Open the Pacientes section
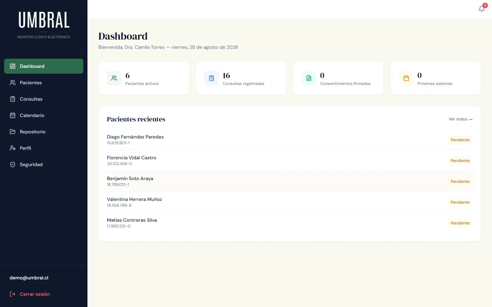Image resolution: width=492 pixels, height=307 pixels. pos(44,83)
